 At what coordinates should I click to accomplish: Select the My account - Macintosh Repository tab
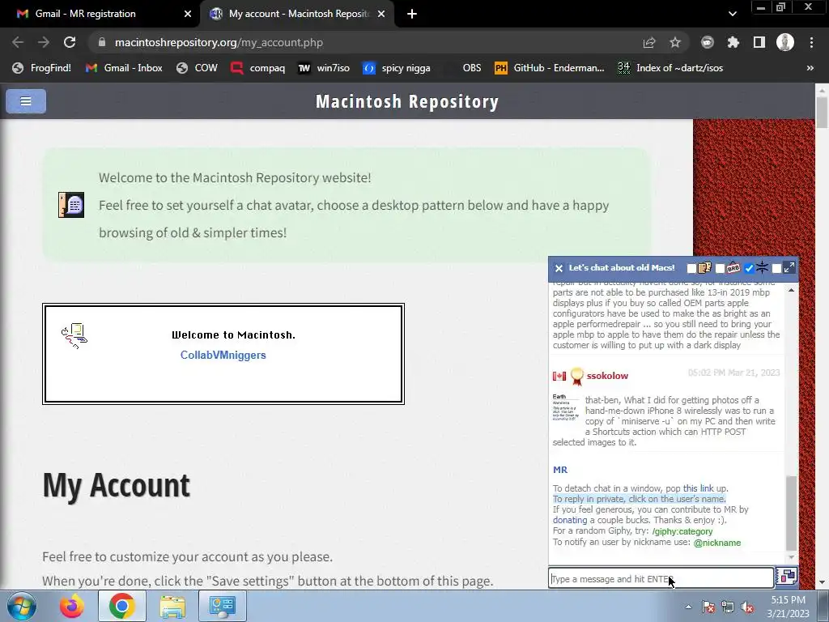point(299,14)
